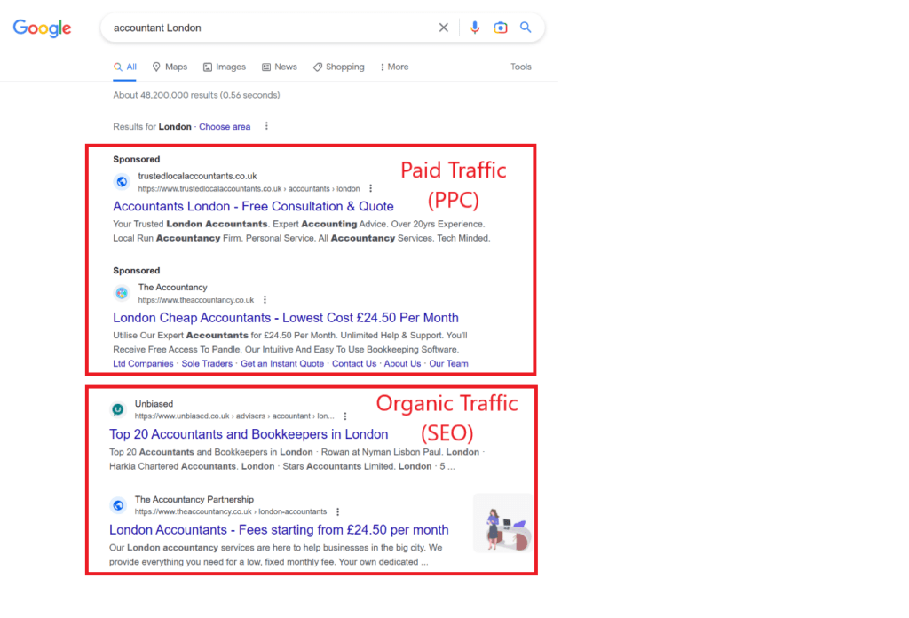Open 'Accountants London - Free Consultation & Quote'
909x618 pixels.
pyautogui.click(x=253, y=206)
